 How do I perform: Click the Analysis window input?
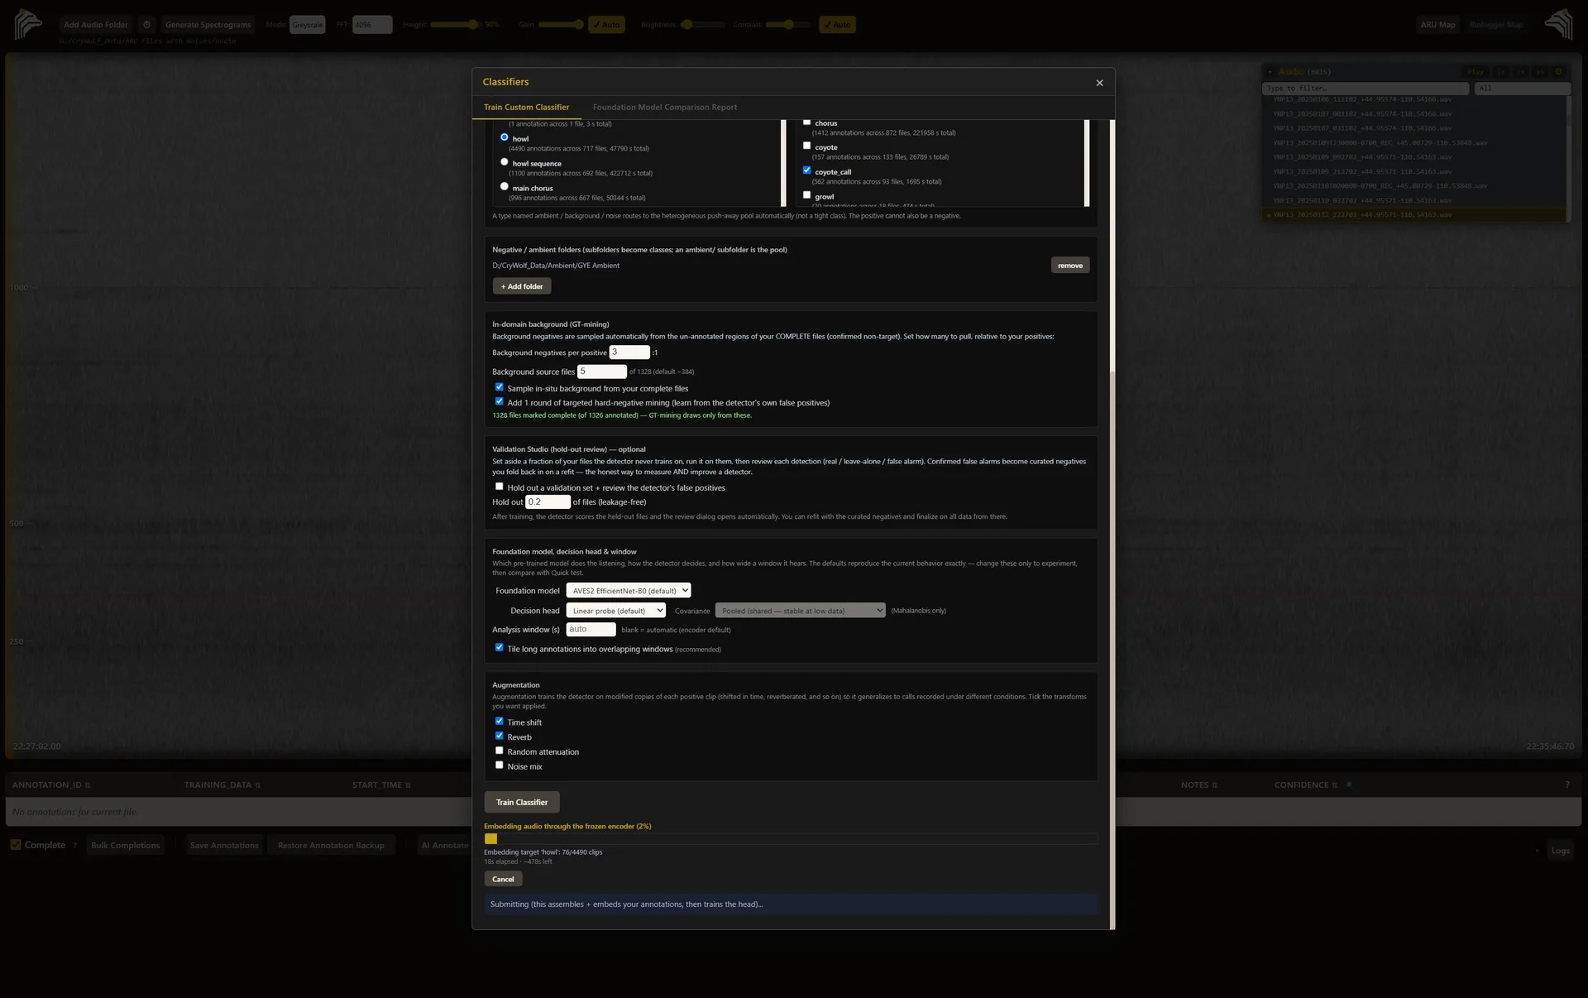pyautogui.click(x=591, y=630)
